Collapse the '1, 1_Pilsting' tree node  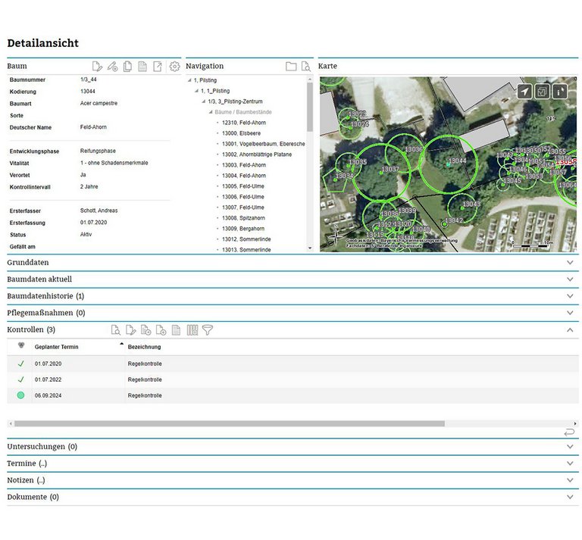197,91
